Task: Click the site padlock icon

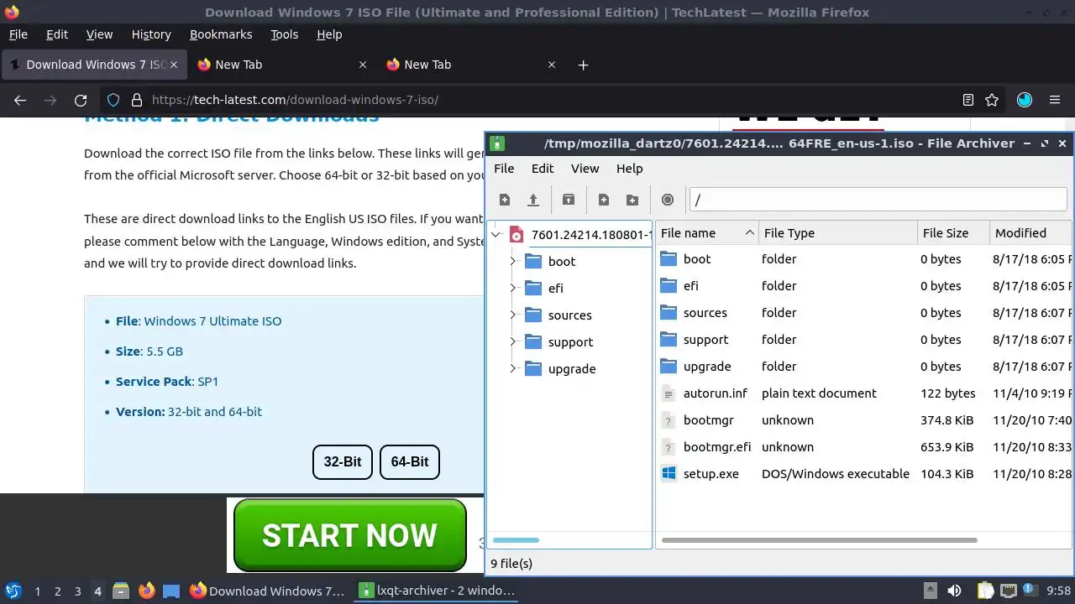Action: coord(137,100)
